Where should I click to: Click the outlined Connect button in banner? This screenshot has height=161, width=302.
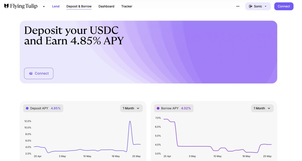coord(39,73)
